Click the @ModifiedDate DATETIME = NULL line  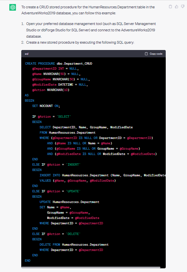[x=60, y=85]
